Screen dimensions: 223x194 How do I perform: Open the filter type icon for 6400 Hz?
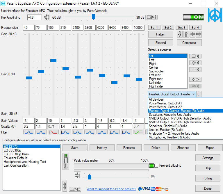[114, 132]
